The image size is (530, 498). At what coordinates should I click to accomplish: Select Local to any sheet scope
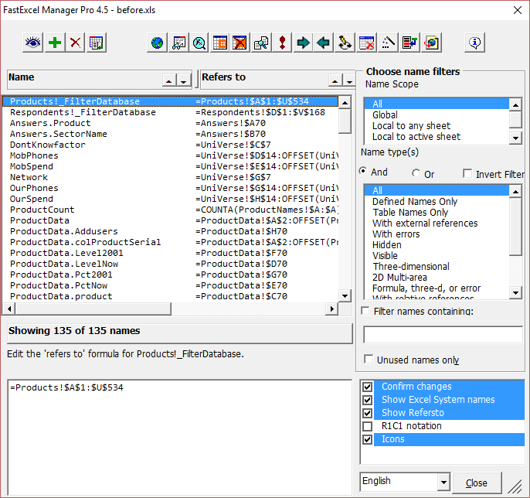437,126
